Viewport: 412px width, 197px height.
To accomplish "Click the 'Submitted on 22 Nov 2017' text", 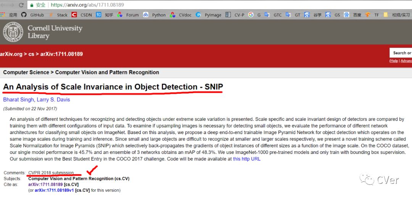I will point(30,109).
